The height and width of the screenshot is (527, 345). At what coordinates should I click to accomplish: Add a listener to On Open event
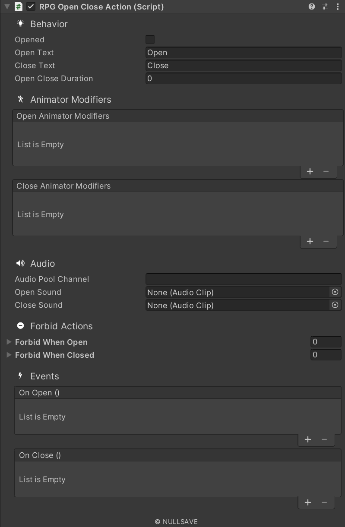pyautogui.click(x=307, y=440)
